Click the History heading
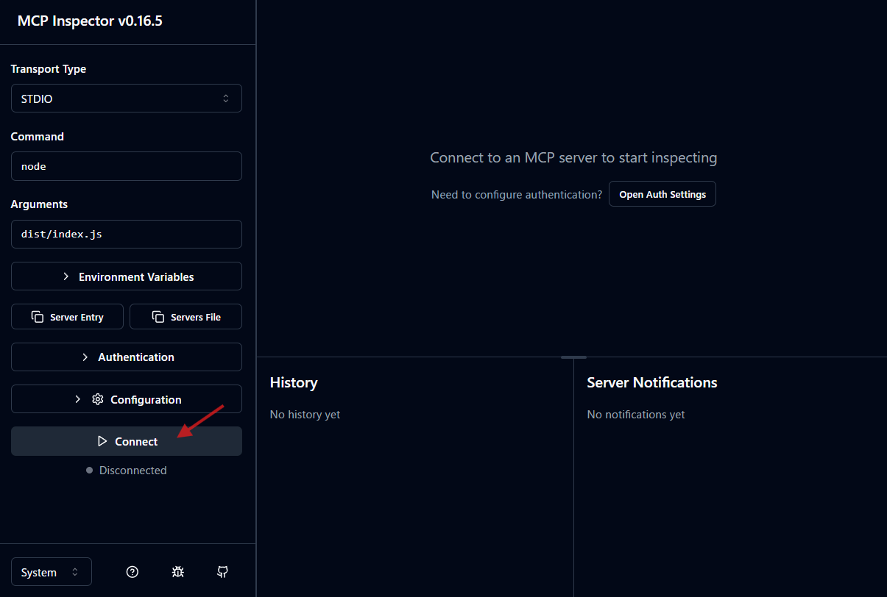887x597 pixels. coord(294,382)
